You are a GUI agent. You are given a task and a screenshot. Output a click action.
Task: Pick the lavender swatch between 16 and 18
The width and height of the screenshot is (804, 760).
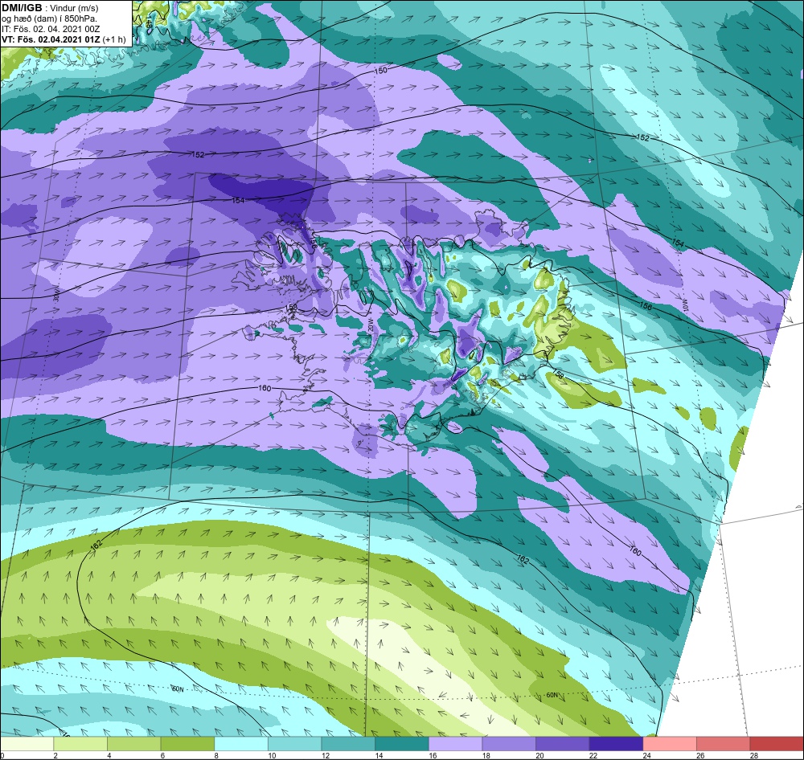455,743
